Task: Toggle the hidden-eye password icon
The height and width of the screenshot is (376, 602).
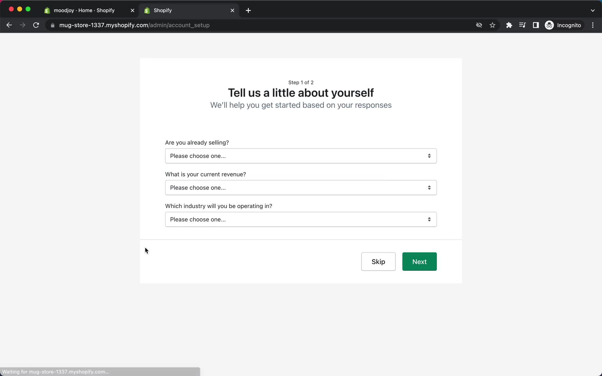Action: tap(479, 25)
